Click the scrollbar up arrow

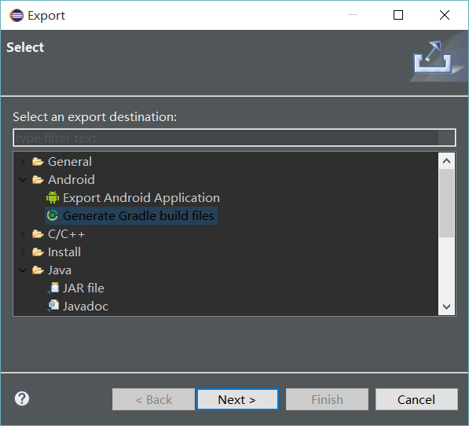tap(446, 161)
